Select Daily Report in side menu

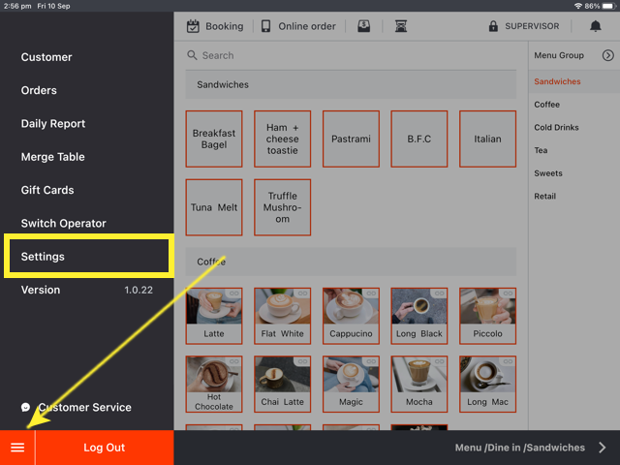(53, 124)
